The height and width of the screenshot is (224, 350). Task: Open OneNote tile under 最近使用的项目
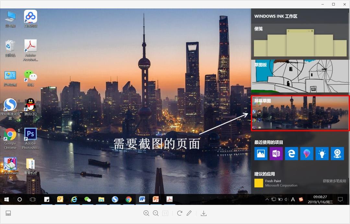tap(276, 153)
